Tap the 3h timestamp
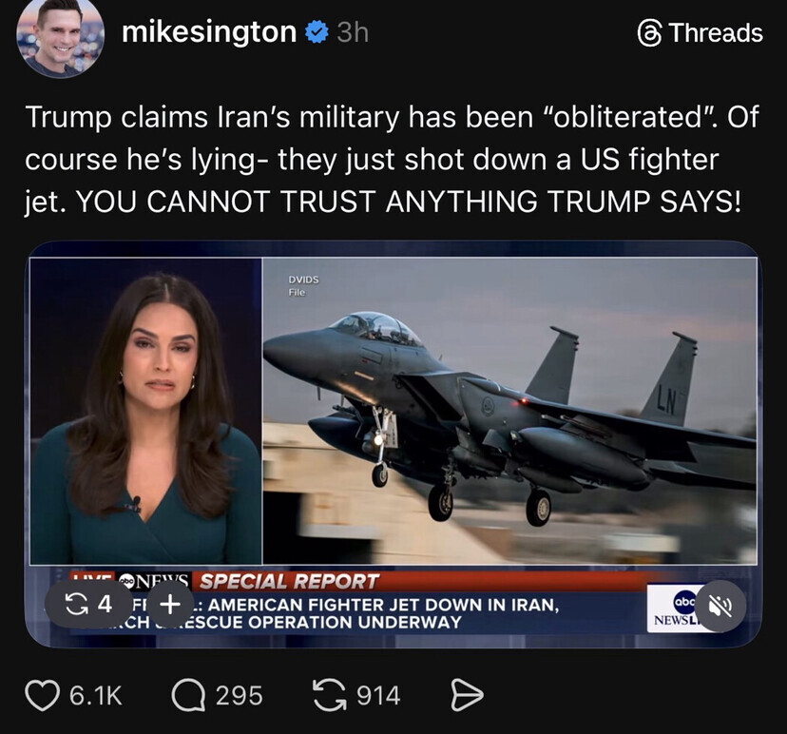Screen dimensions: 787x734 [353, 32]
